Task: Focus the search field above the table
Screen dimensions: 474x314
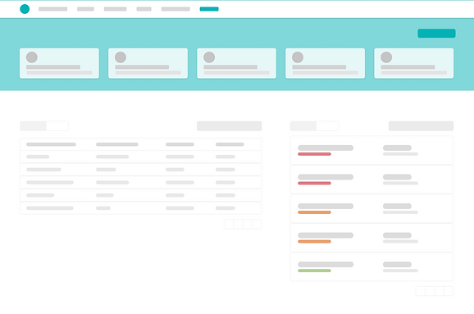Action: pyautogui.click(x=229, y=126)
